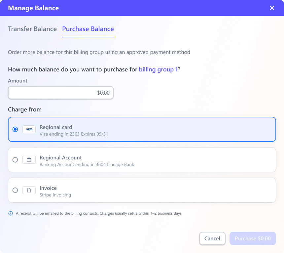Click the 'Stripe Invoicing' subtitle
Viewport: 284px width, 253px height.
click(x=55, y=195)
